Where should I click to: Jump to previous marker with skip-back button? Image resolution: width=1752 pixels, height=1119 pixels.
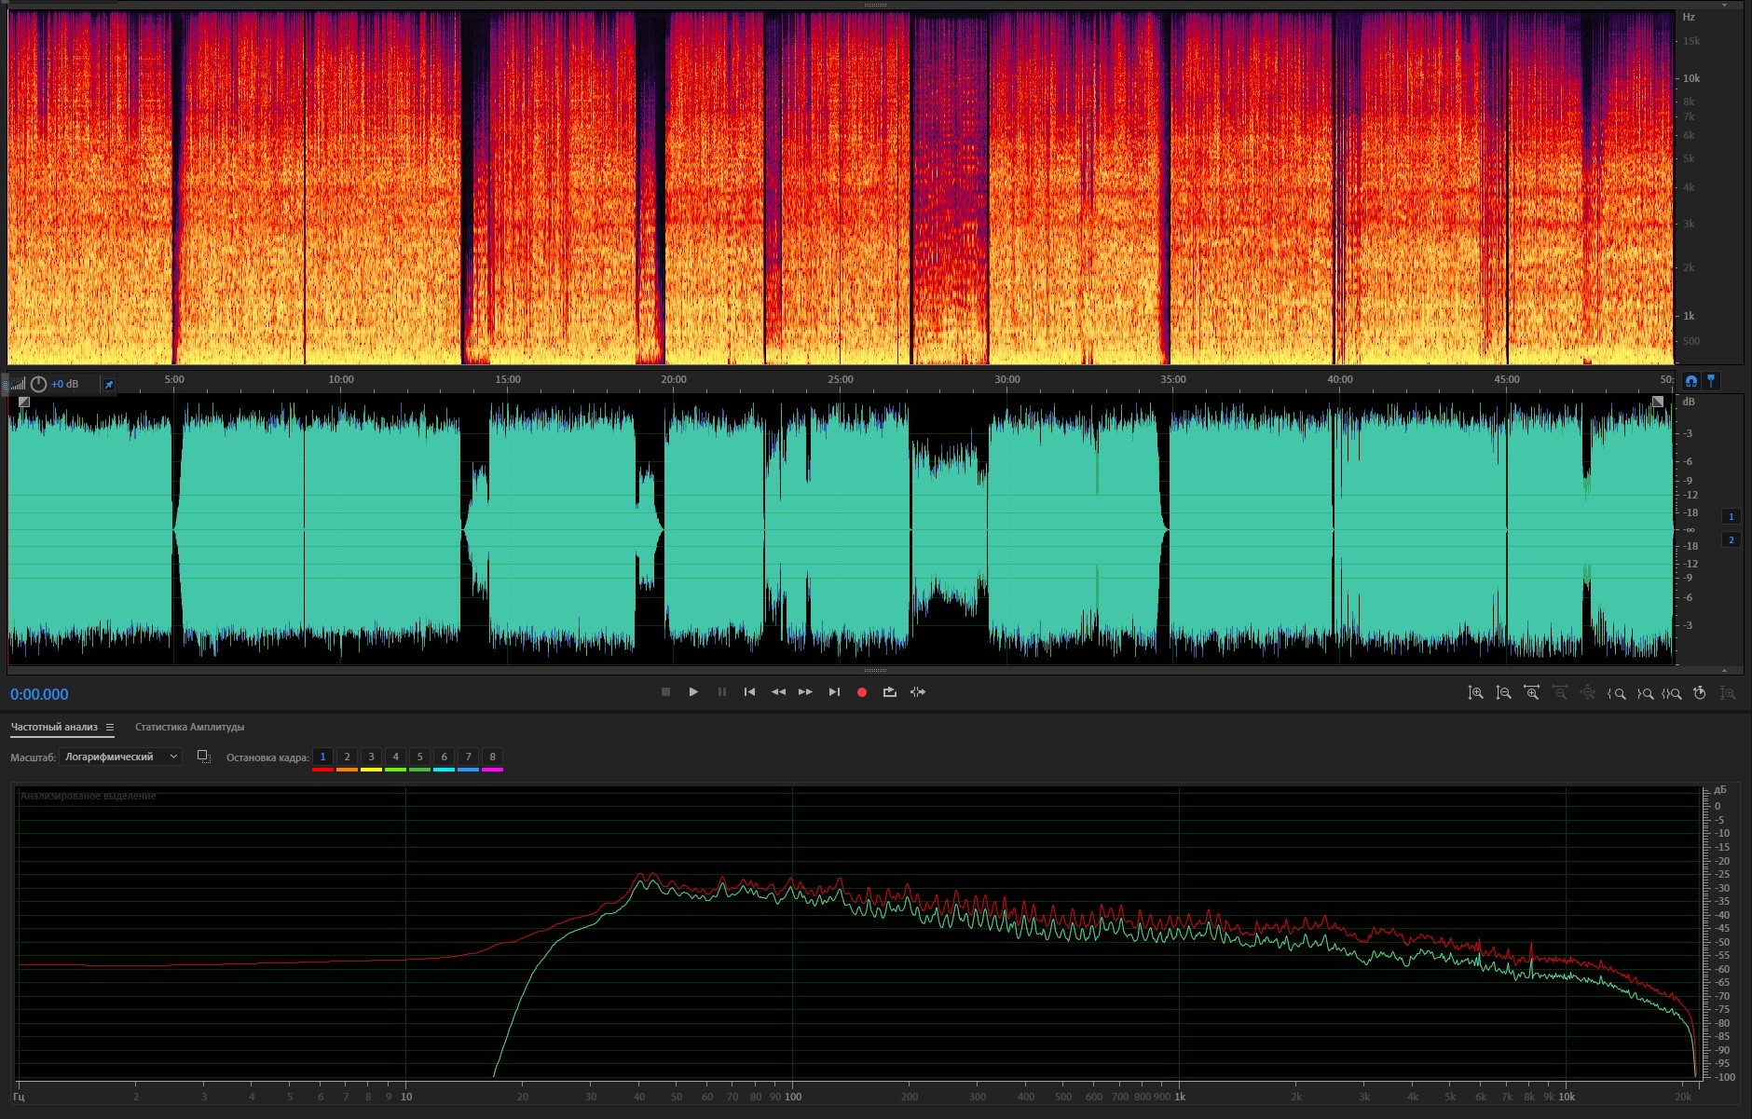tap(749, 692)
